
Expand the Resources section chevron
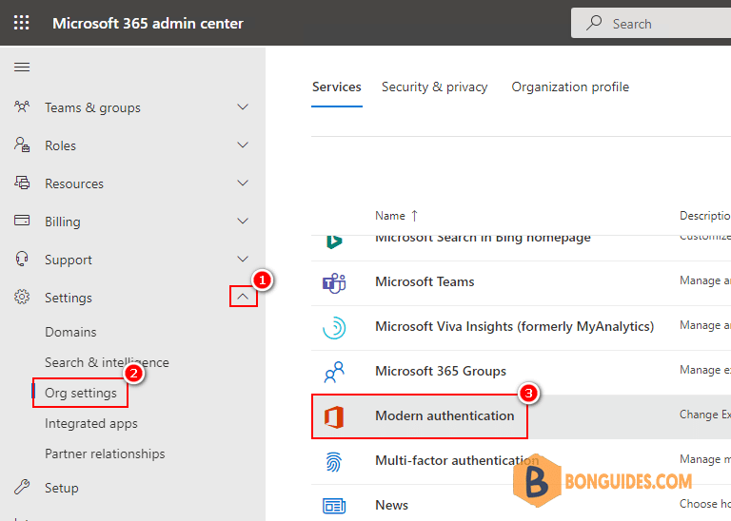click(x=243, y=183)
